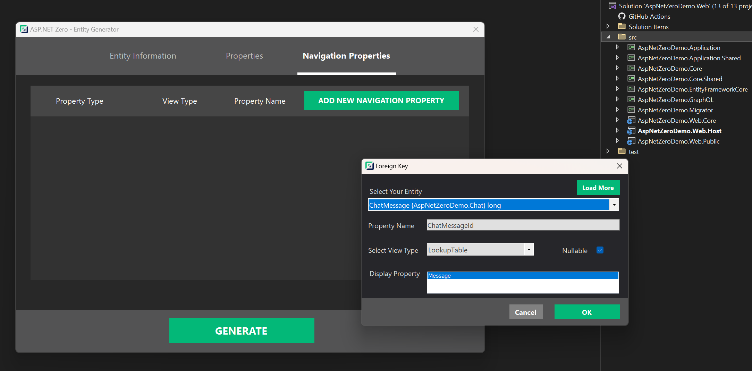Click Load More in Foreign Key dialog
The width and height of the screenshot is (752, 371).
point(598,188)
